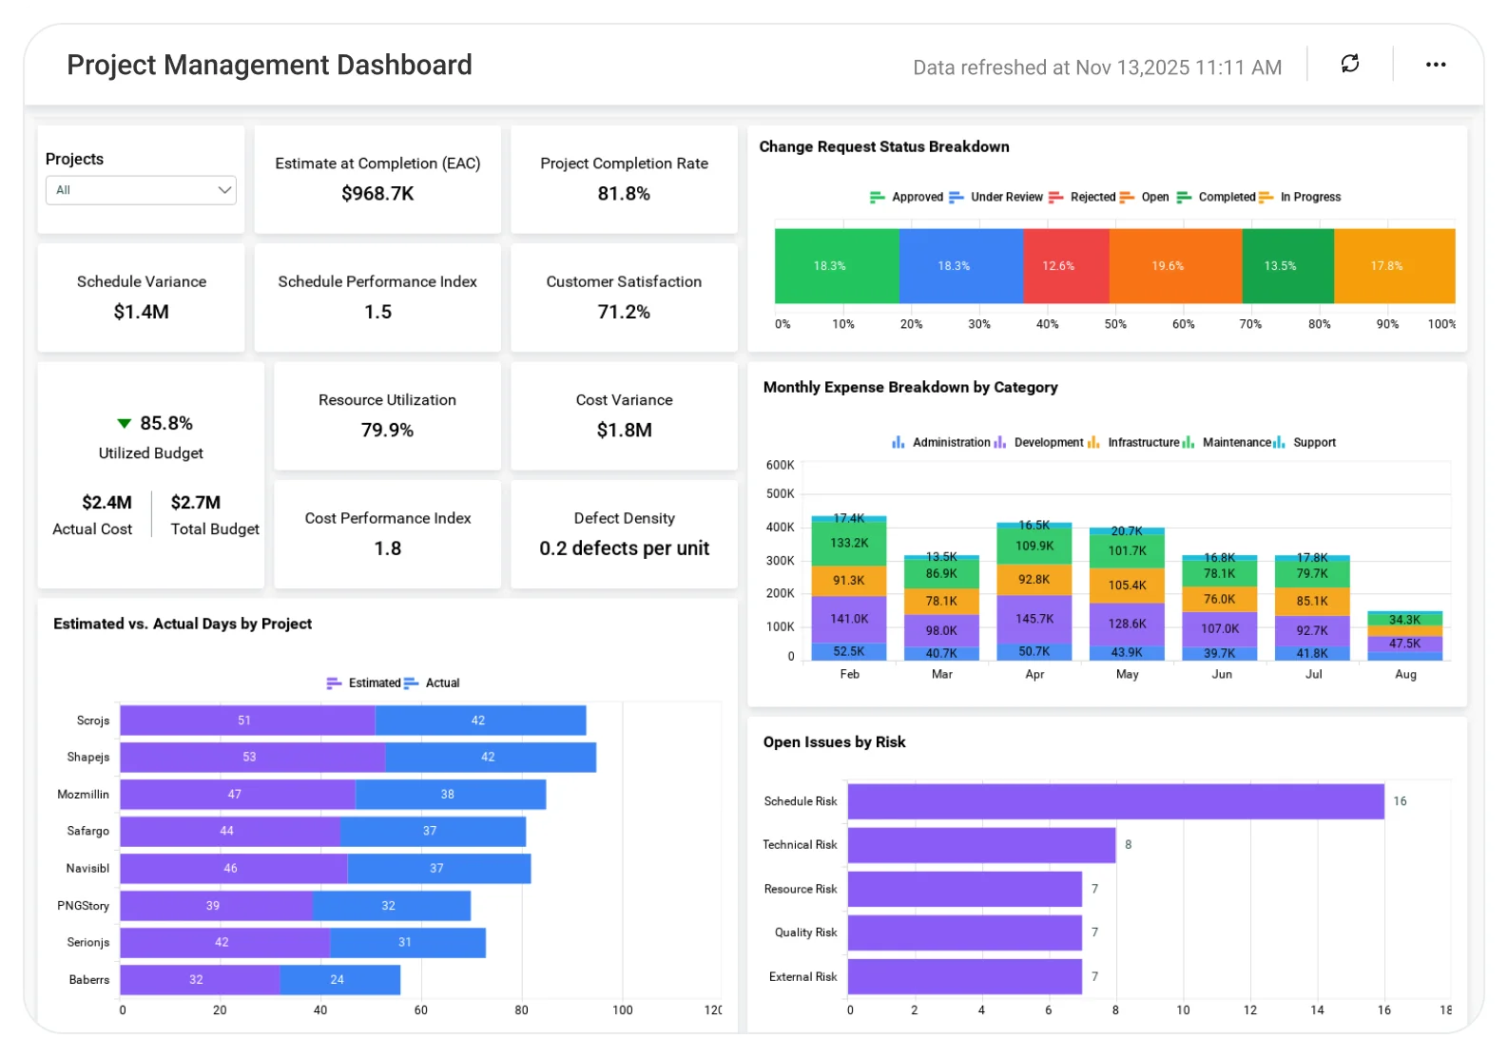Click the Administration legend bar icon
This screenshot has width=1508, height=1057.
click(x=898, y=443)
